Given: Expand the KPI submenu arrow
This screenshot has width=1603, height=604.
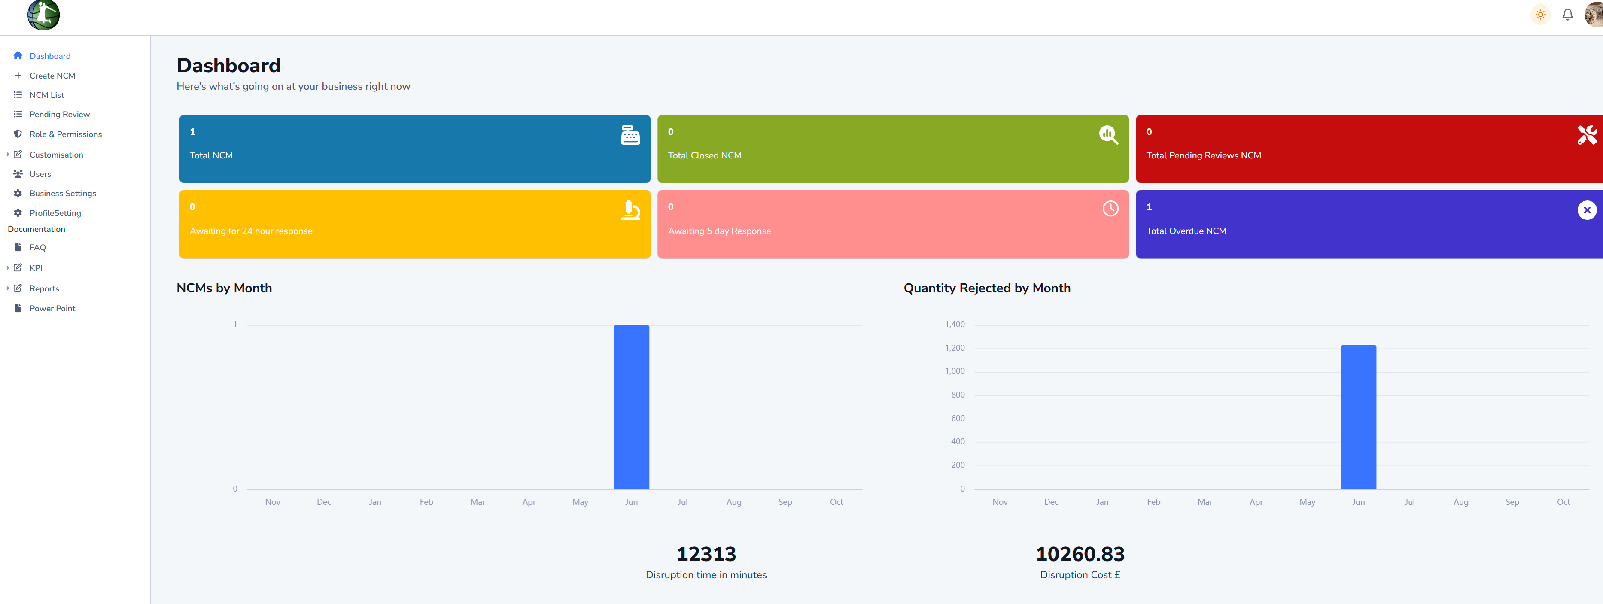Looking at the screenshot, I should point(7,268).
